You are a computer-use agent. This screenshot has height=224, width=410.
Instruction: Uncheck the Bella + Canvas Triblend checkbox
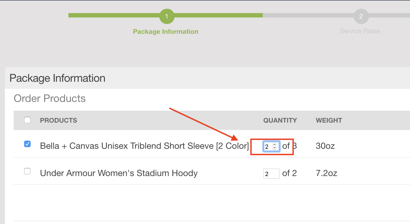click(27, 144)
